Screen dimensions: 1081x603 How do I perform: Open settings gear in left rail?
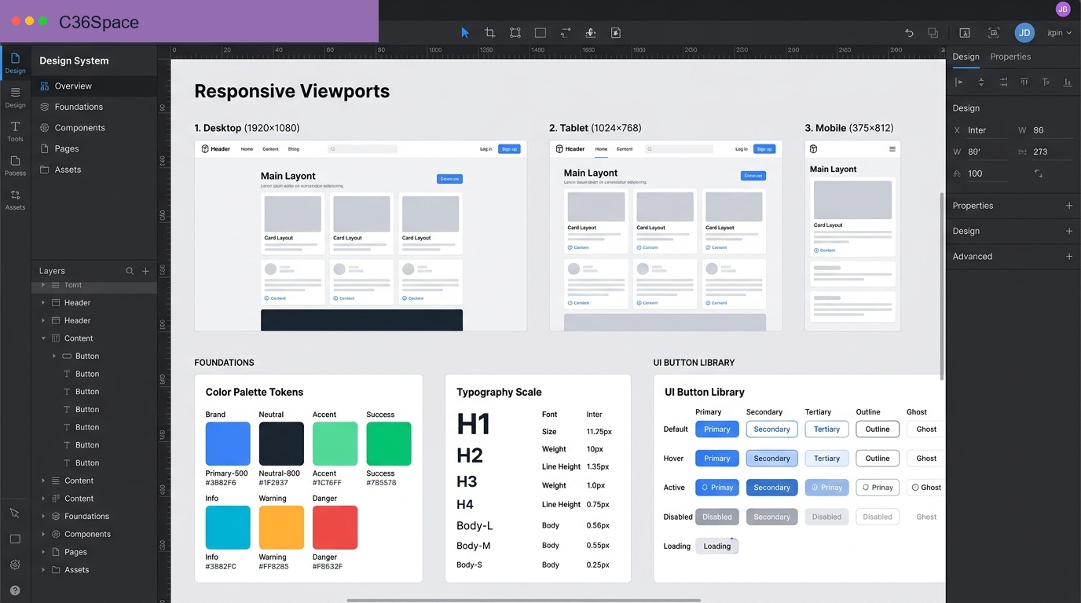(x=15, y=565)
